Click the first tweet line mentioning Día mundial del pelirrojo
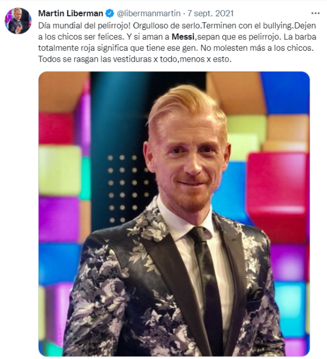The width and height of the screenshot is (327, 359). [177, 26]
